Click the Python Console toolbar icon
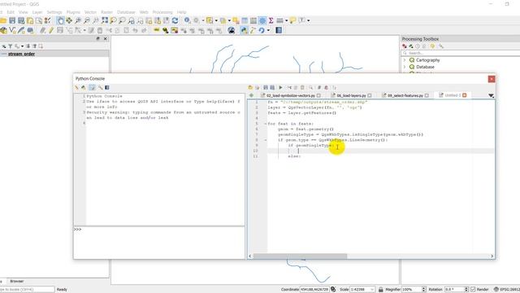Viewport: 520px width, 293px height. point(244,31)
